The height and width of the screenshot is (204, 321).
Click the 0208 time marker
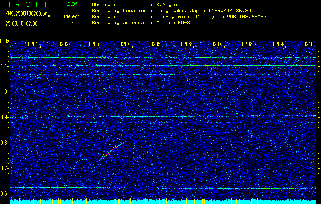[248, 44]
